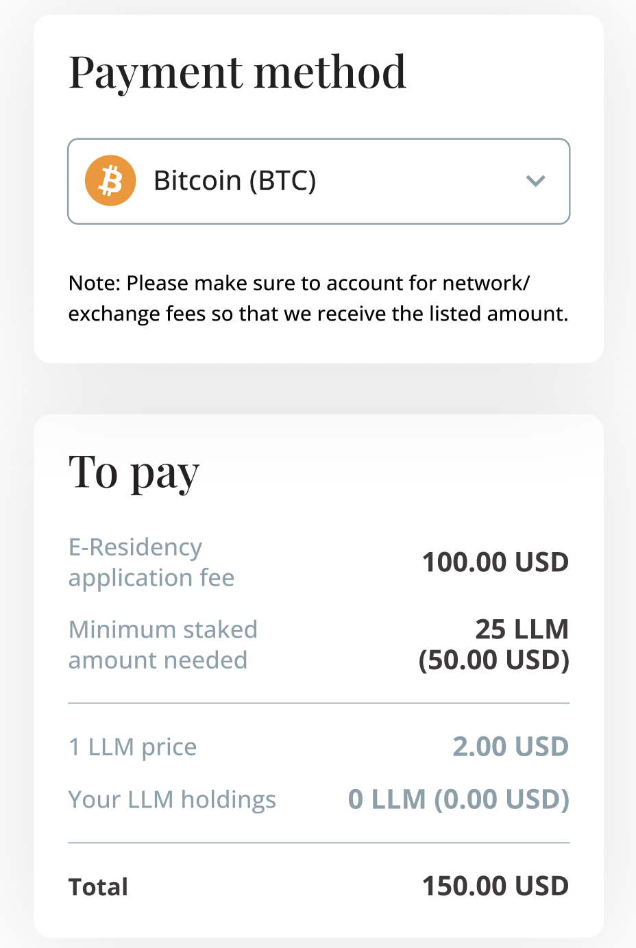
Task: Select the Your LLM holdings label
Action: click(172, 799)
